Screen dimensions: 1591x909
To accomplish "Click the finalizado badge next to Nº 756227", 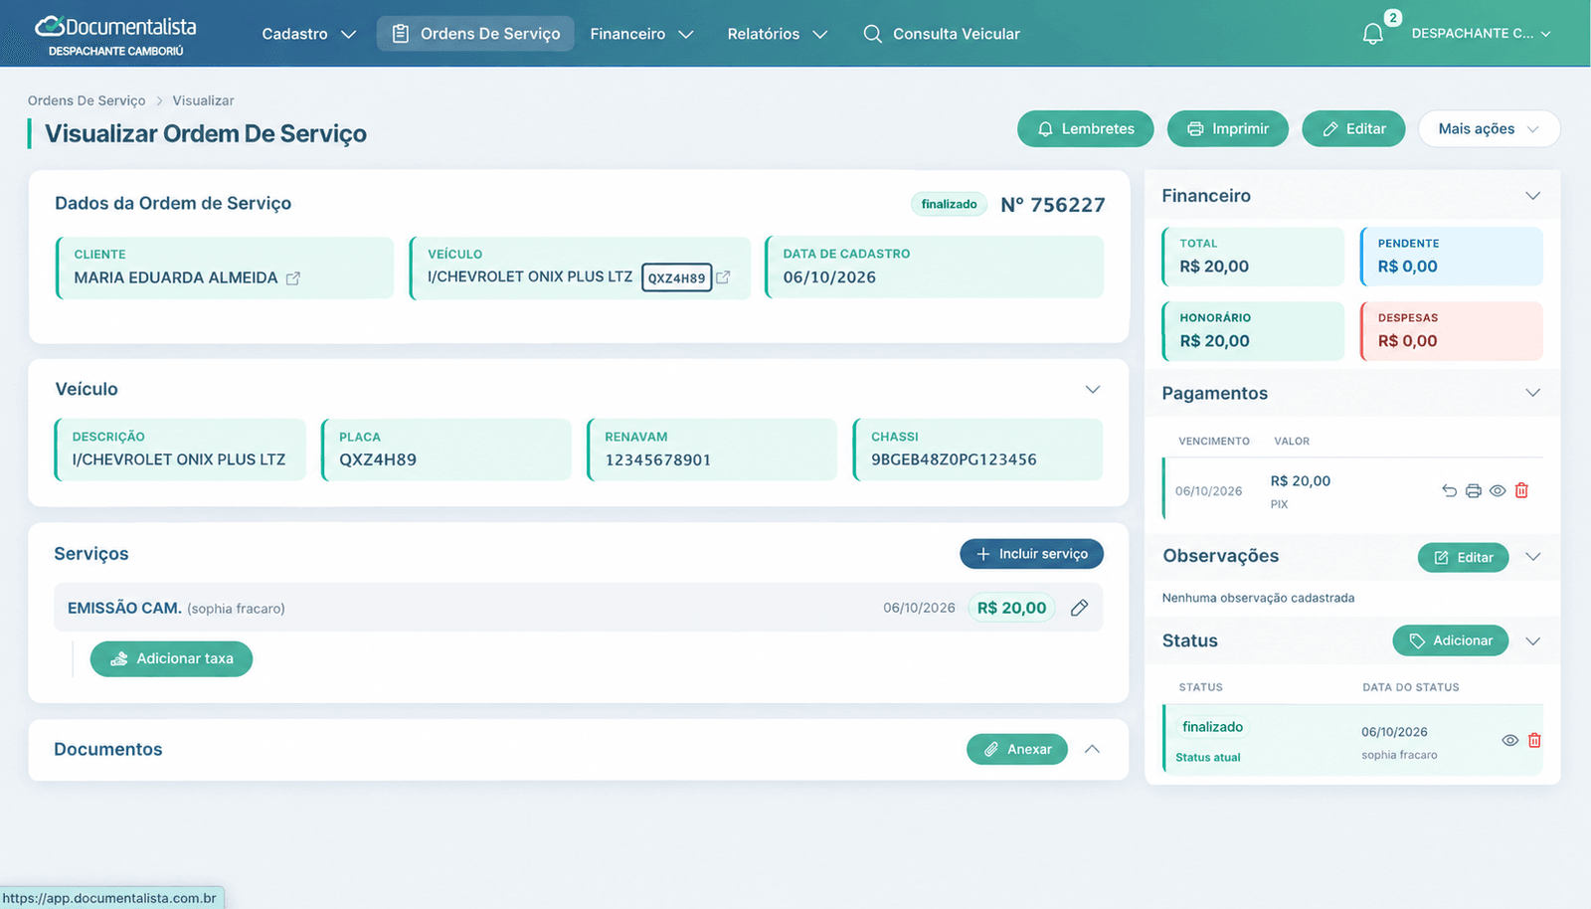I will click(x=949, y=204).
